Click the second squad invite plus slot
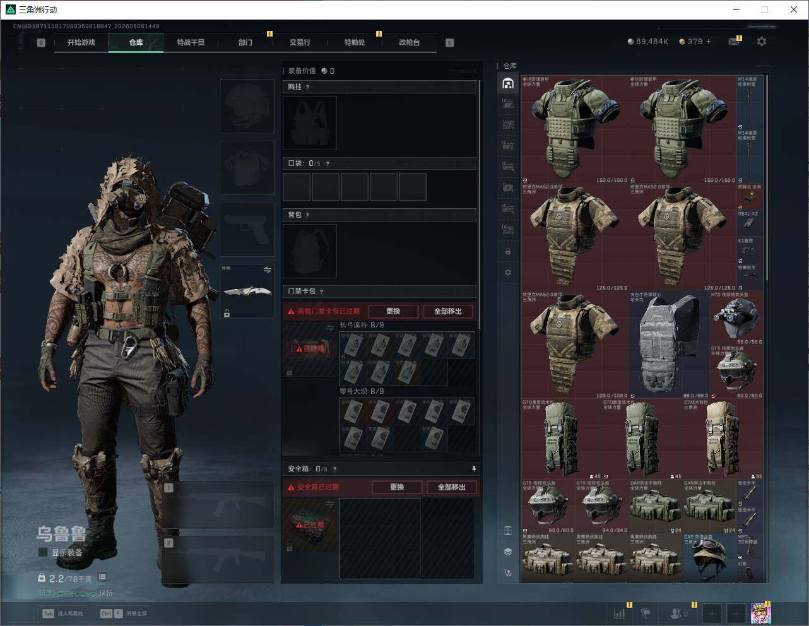 pyautogui.click(x=736, y=613)
